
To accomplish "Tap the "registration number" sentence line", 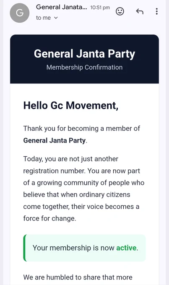I will 81,171.
